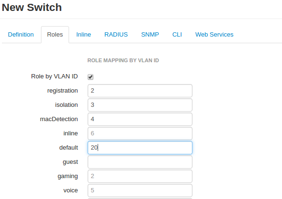Click into the voice VLAN field
282x199 pixels.
140,190
